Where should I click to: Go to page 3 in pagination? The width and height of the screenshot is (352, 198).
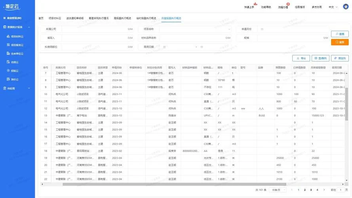click(x=311, y=190)
